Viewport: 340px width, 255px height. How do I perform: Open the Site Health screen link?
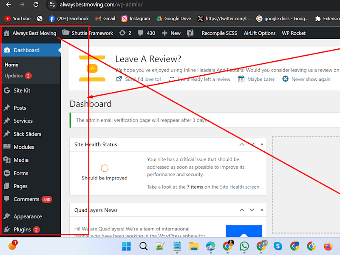click(x=240, y=187)
